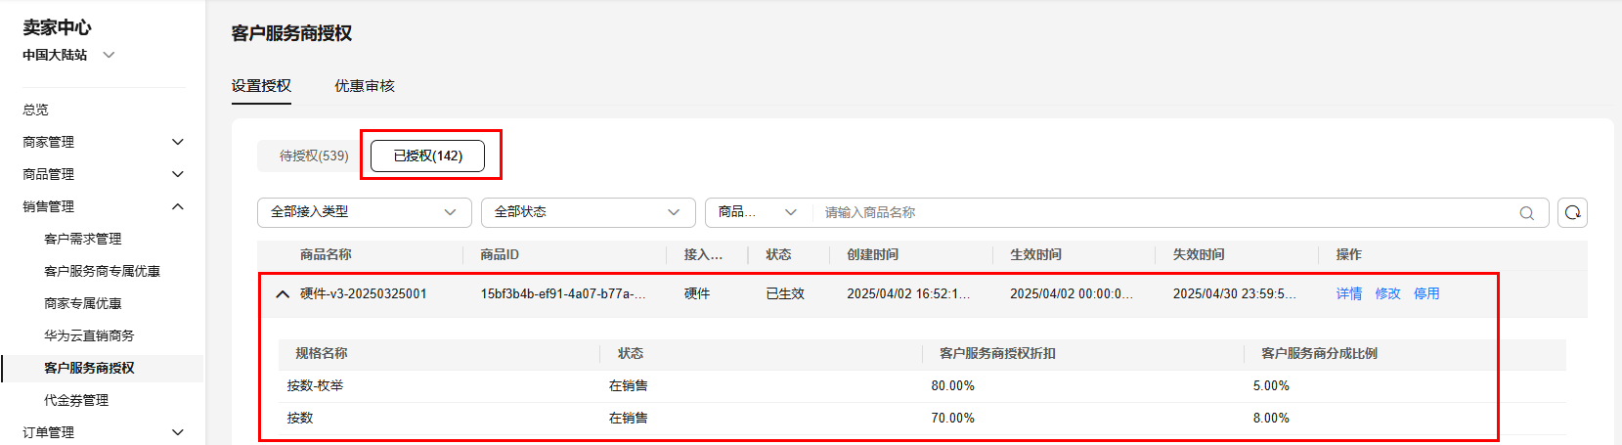The image size is (1622, 445).
Task: Open 总览 in sidebar
Action: coord(36,110)
